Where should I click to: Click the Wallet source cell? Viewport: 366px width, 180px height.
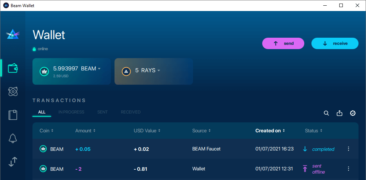coord(199,169)
